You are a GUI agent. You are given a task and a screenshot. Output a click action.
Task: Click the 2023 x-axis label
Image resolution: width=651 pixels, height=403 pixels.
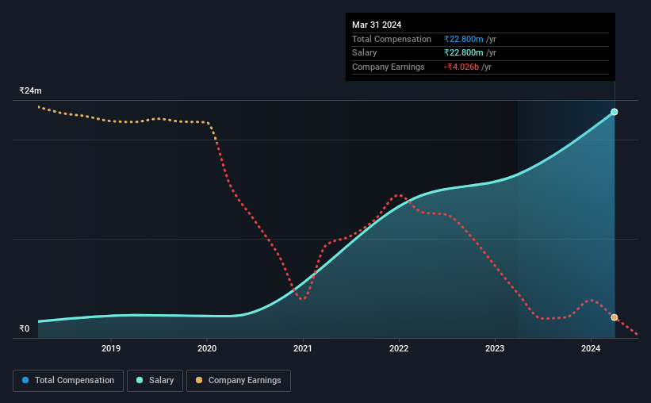[x=495, y=348]
